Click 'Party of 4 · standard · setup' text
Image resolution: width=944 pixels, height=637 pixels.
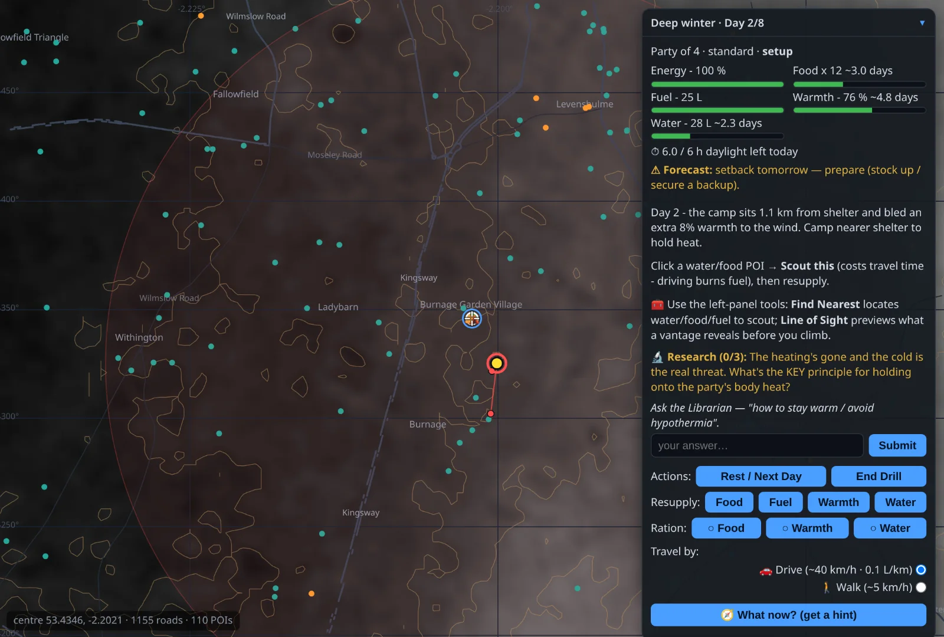point(722,51)
